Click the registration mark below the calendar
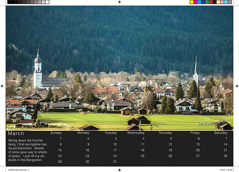The image size is (239, 172). click(119, 170)
